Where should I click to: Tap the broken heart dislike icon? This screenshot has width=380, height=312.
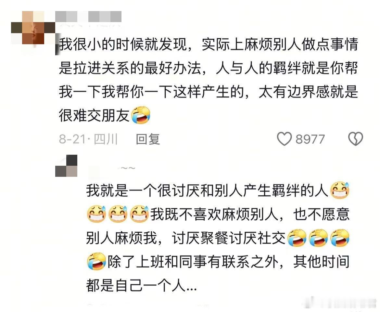(x=356, y=139)
